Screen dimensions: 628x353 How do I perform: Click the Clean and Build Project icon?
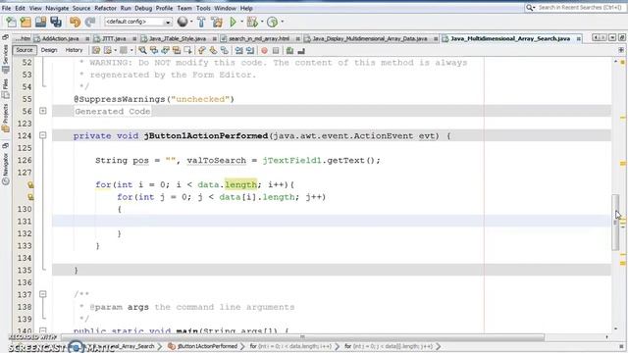pyautogui.click(x=217, y=22)
